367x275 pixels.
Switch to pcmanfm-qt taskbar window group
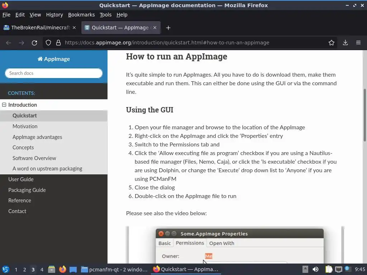(114, 269)
